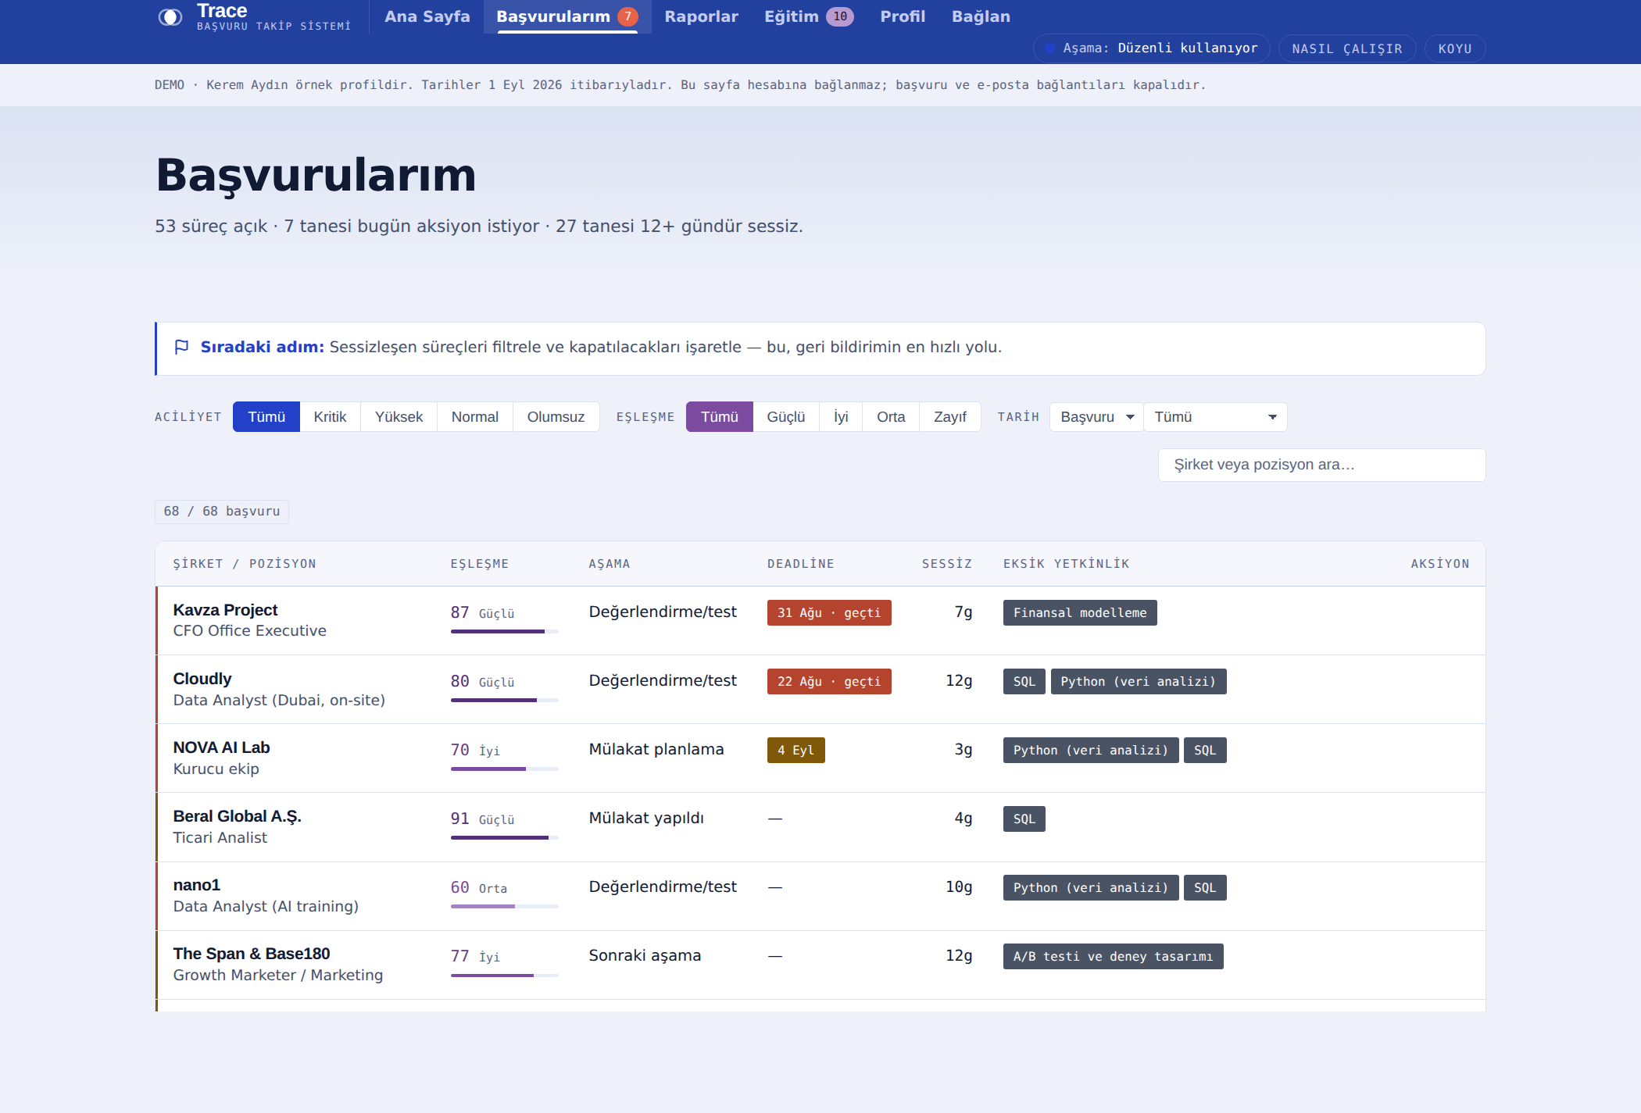
Task: Click the flag icon beside Sıradaki adım
Action: pos(181,347)
